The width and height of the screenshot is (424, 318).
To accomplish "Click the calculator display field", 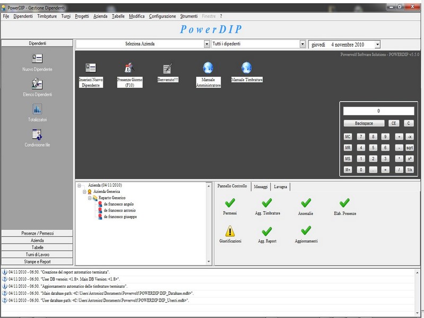I will (378, 111).
